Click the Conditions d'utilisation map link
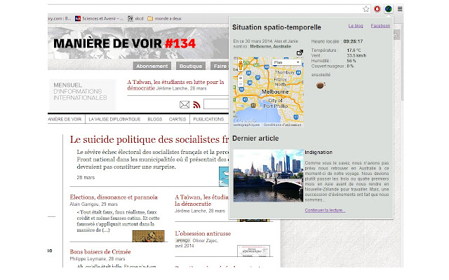This screenshot has height=280, width=449. coord(282,125)
